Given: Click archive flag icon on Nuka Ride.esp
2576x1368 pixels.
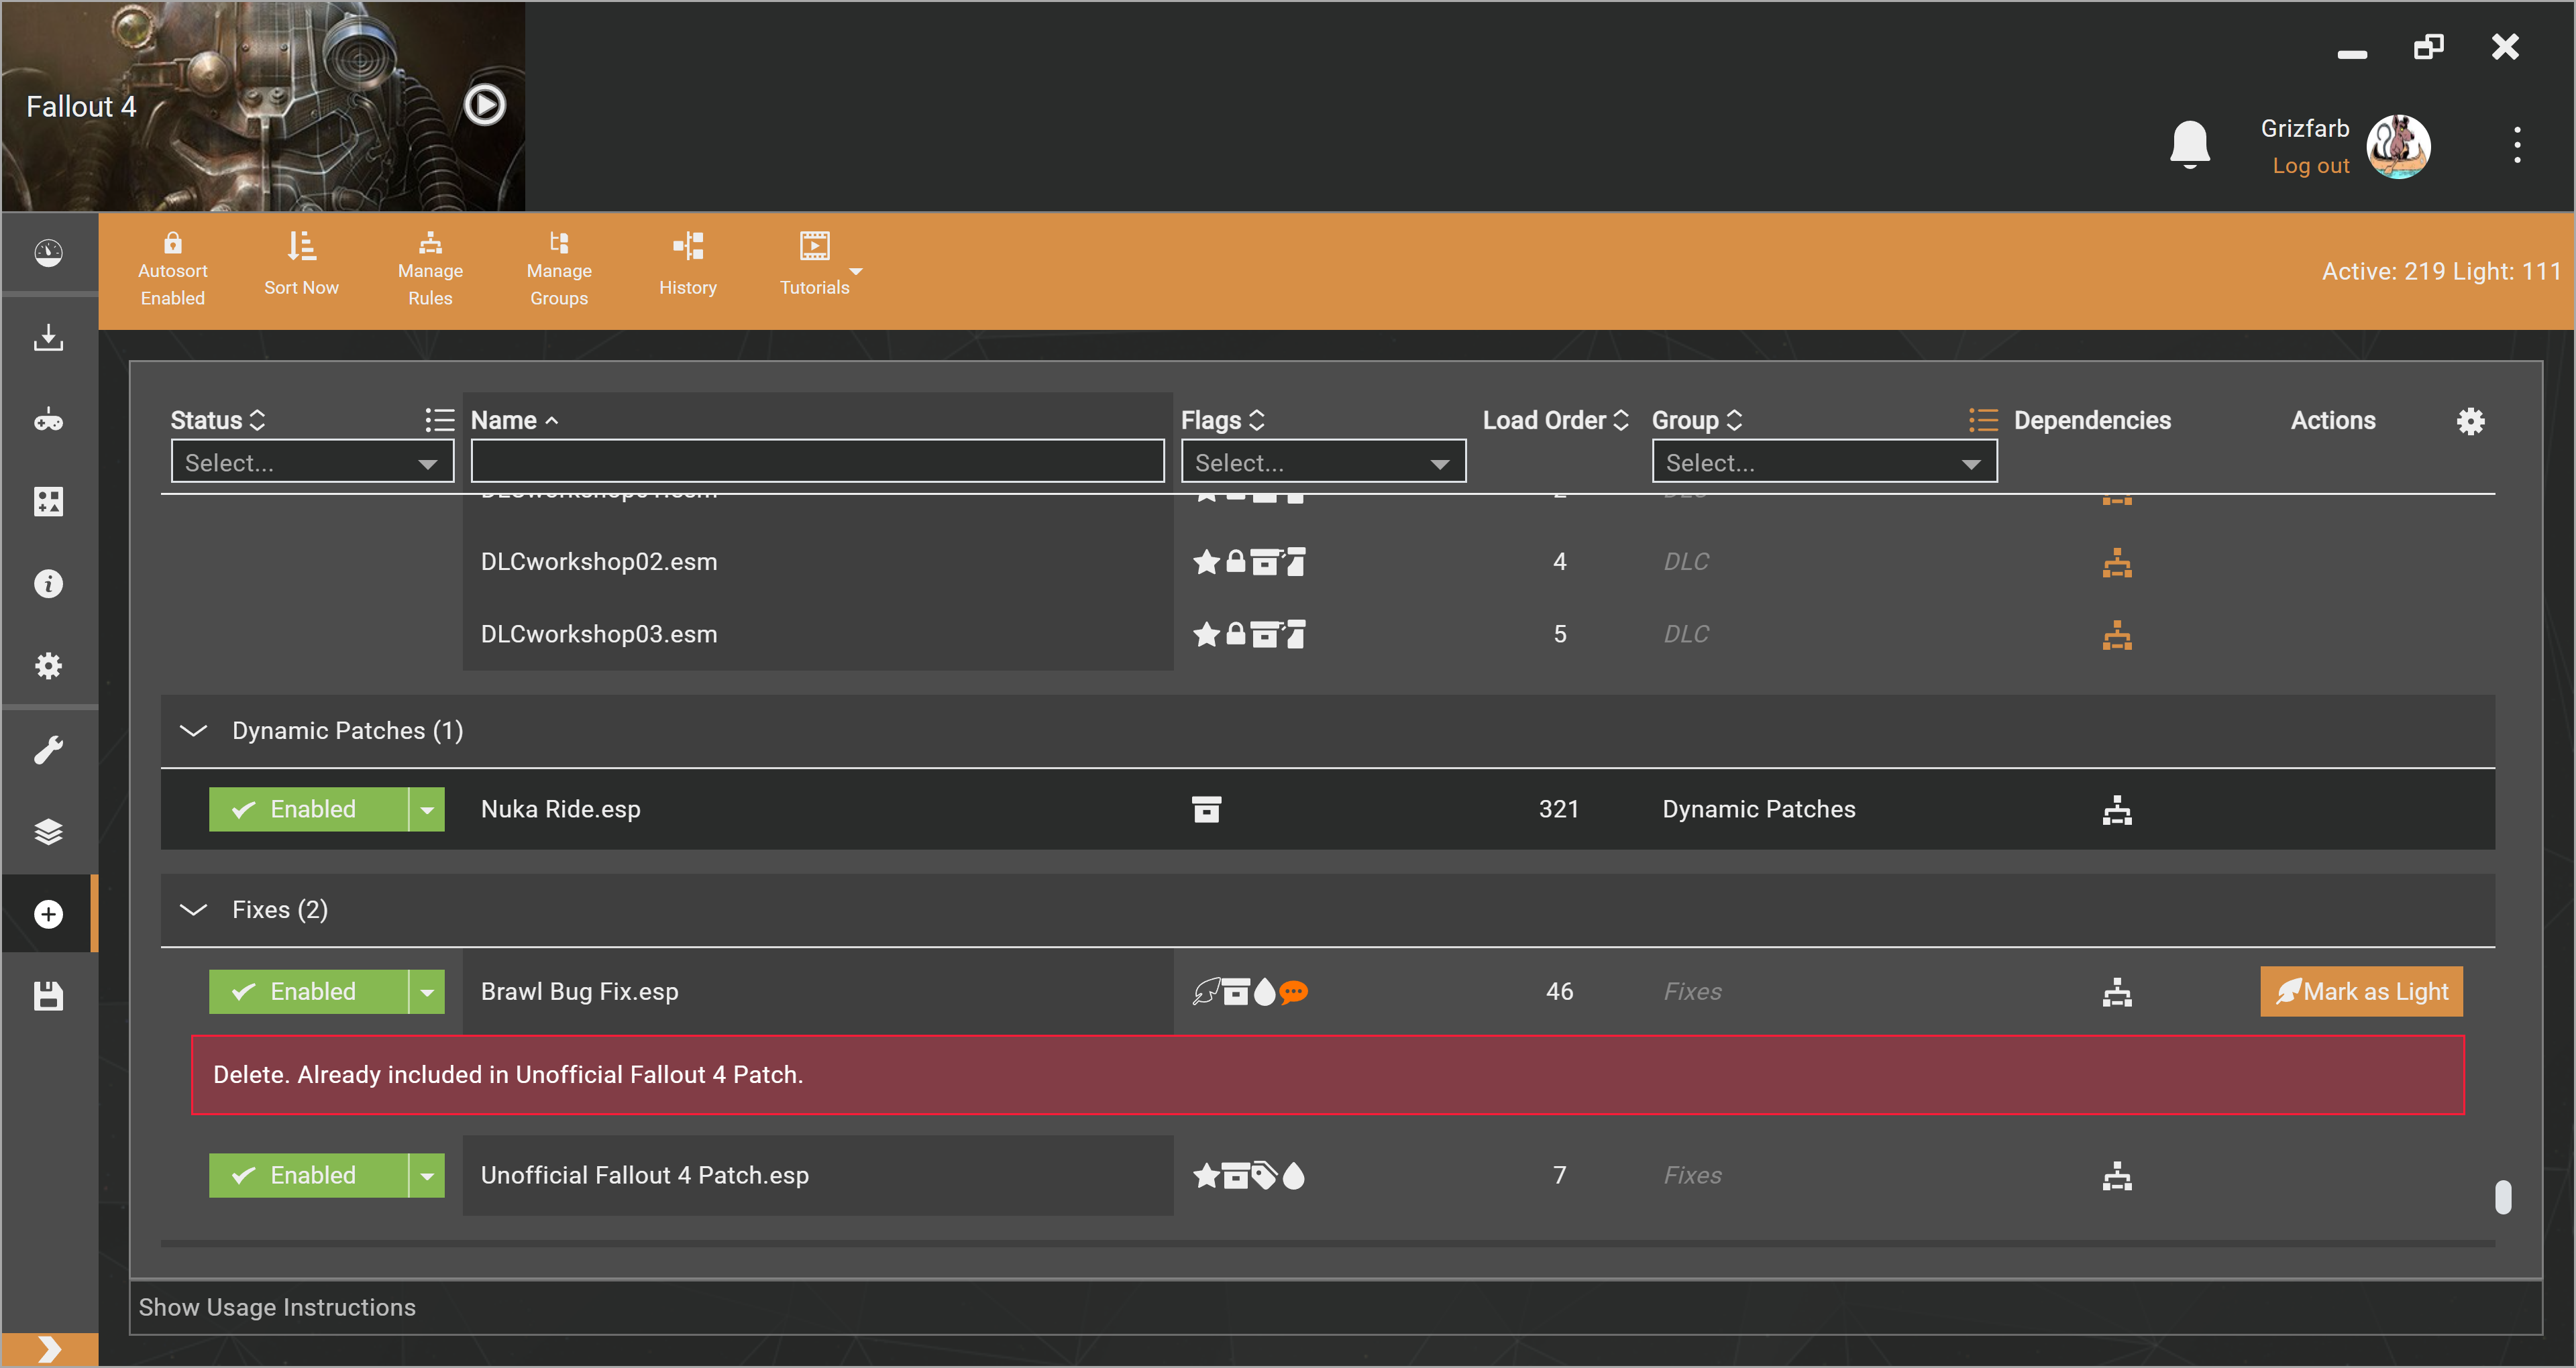Looking at the screenshot, I should click(x=1206, y=809).
